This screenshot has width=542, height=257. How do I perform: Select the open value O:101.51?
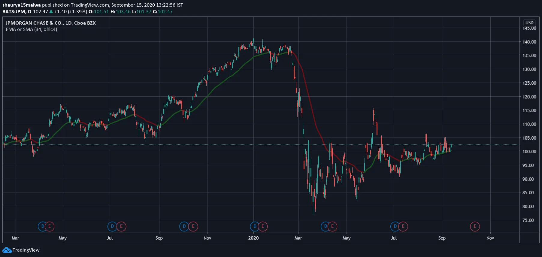[99, 12]
